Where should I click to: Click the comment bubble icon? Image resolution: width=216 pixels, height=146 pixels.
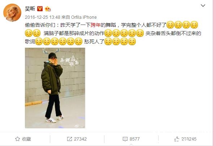(125, 139)
